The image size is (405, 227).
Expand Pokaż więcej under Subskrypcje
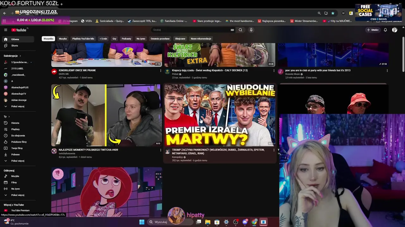tap(18, 107)
